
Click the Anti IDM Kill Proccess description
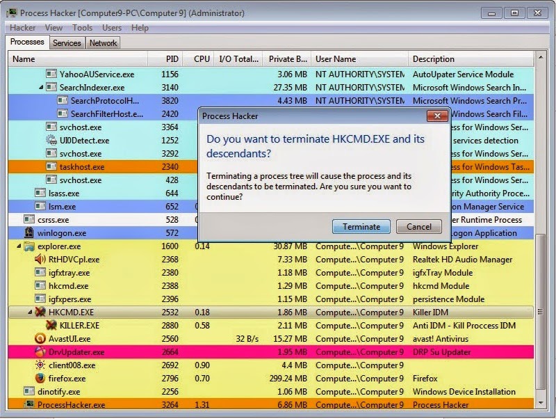pyautogui.click(x=464, y=325)
